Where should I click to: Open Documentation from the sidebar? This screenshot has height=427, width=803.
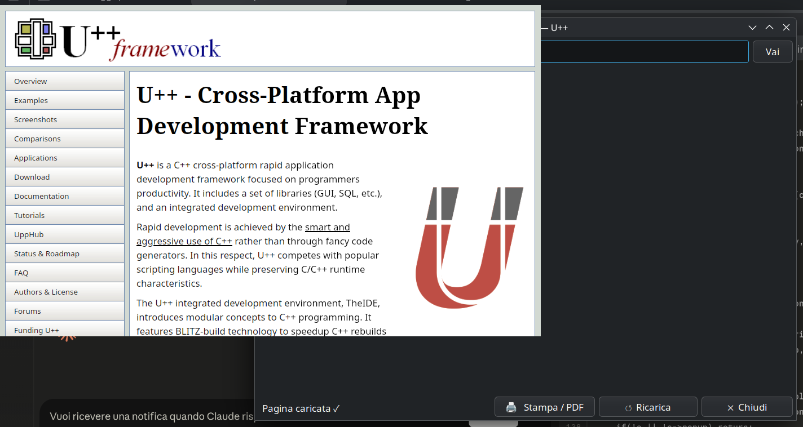click(65, 196)
